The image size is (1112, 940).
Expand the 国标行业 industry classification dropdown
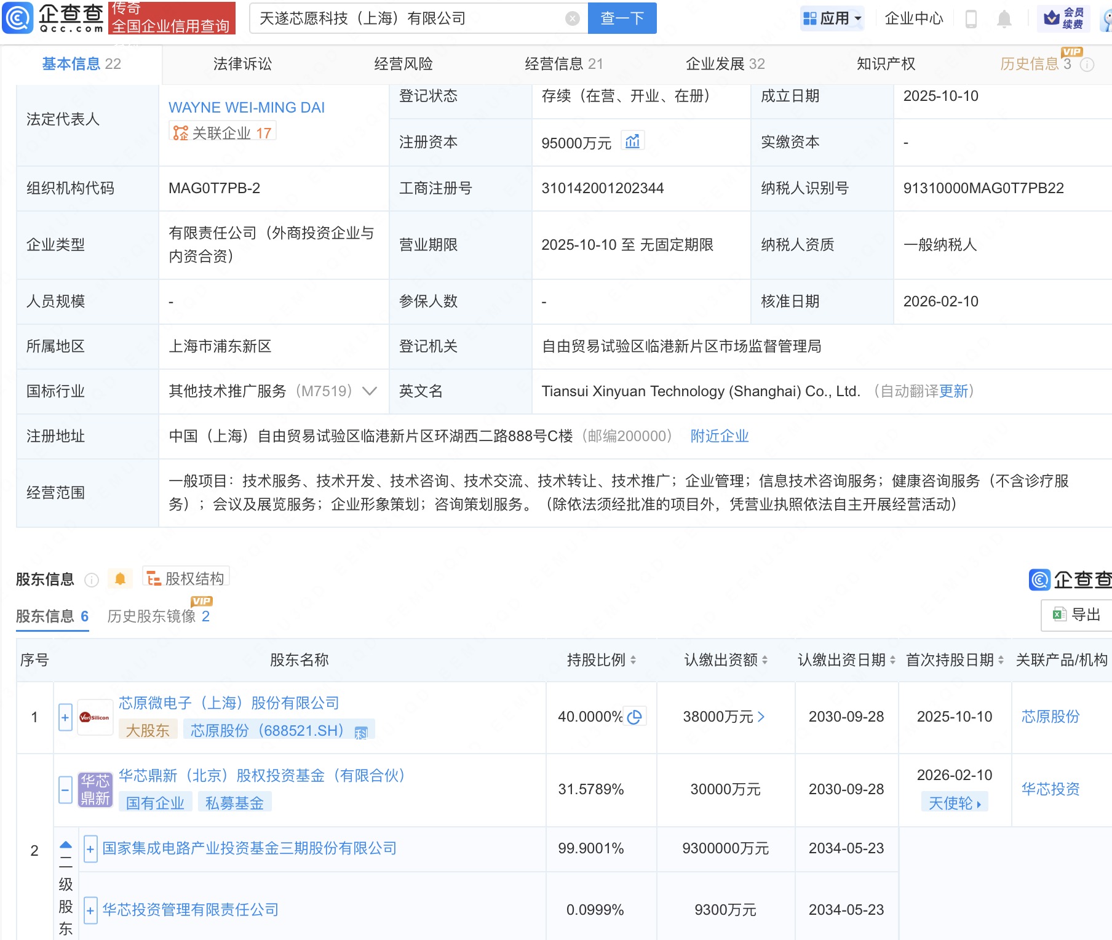click(x=367, y=391)
